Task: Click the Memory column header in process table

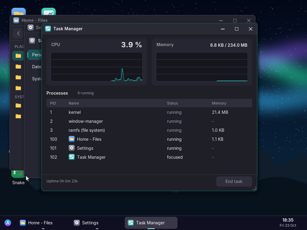Action: click(x=219, y=103)
